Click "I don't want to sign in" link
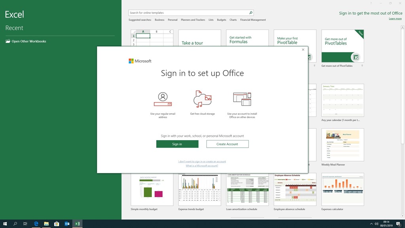The image size is (405, 228). tap(202, 161)
